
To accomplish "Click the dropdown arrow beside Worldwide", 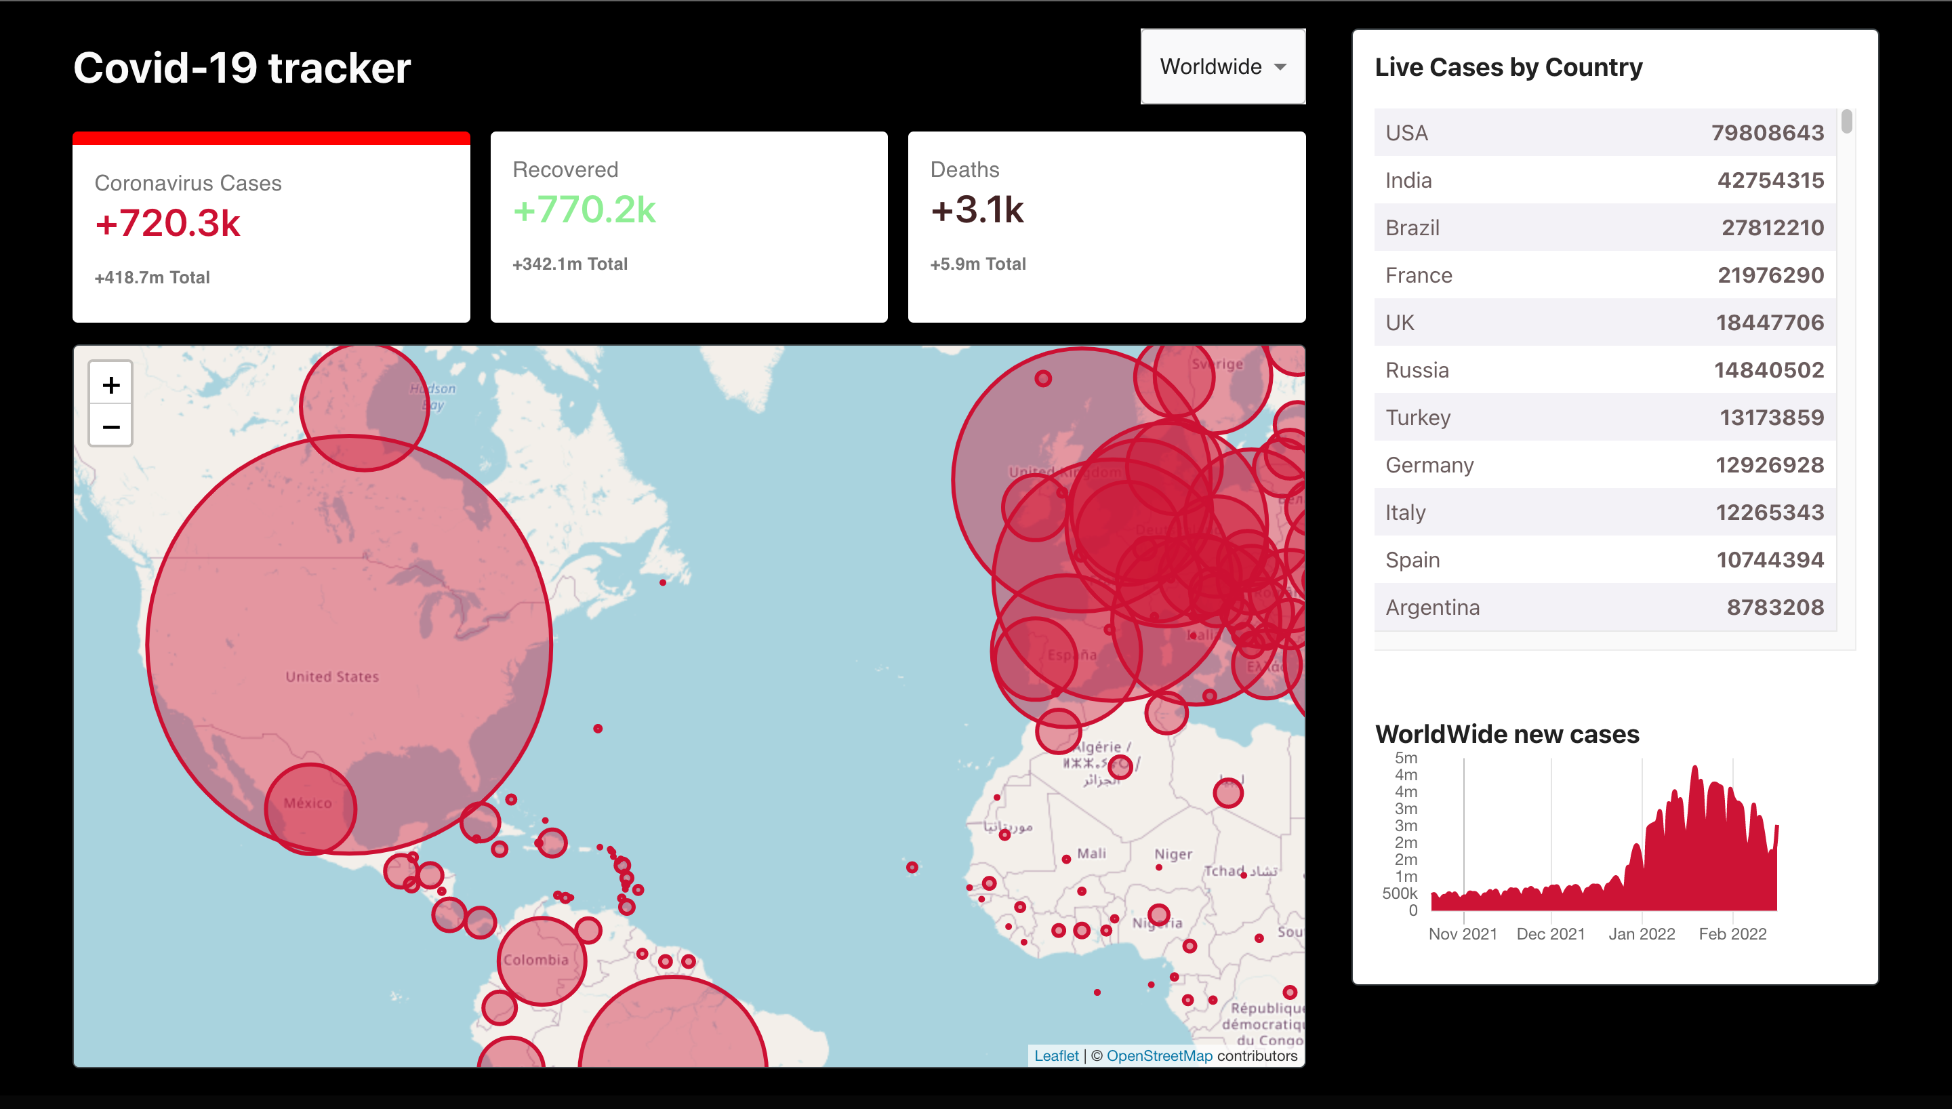I will 1280,67.
